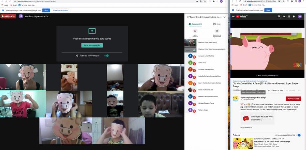Click the Super Simple Songs channel avatar
This screenshot has height=150, width=306.
click(236, 98)
